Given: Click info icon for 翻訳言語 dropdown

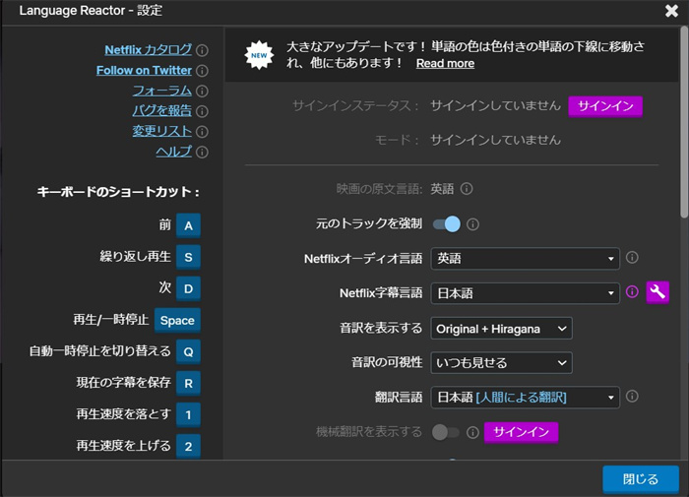Looking at the screenshot, I should (x=632, y=397).
